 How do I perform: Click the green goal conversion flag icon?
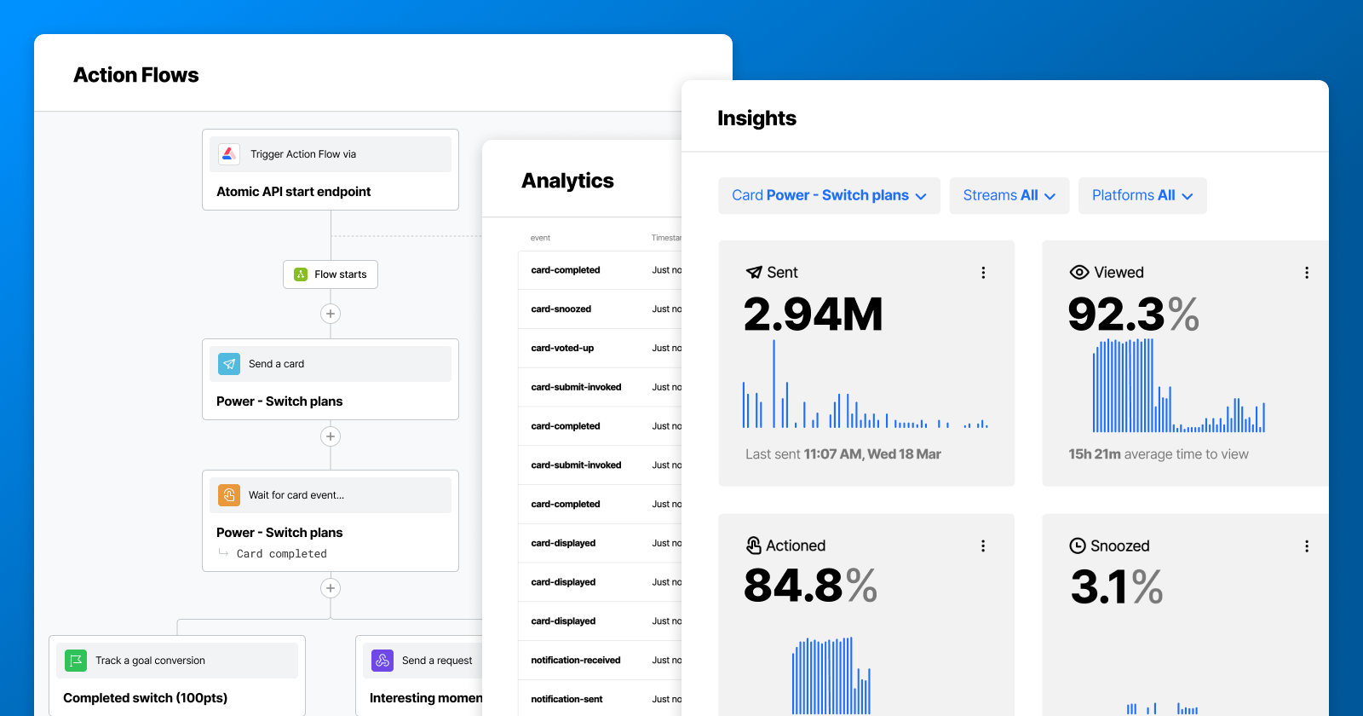point(76,661)
